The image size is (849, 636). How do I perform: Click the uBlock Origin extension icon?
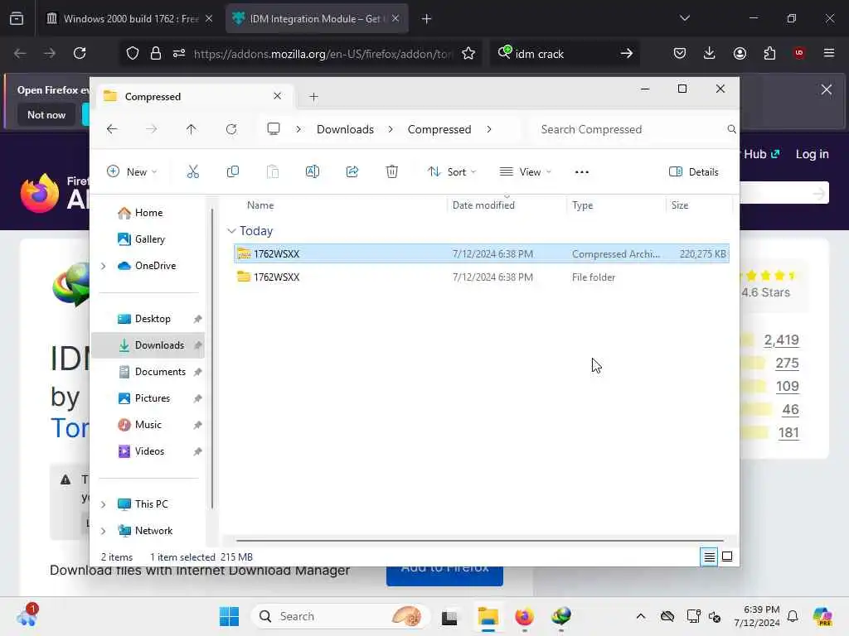click(799, 53)
